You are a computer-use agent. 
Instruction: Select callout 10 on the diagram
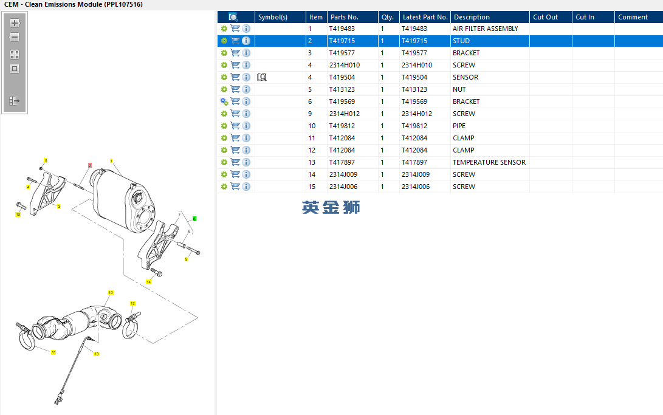click(111, 292)
